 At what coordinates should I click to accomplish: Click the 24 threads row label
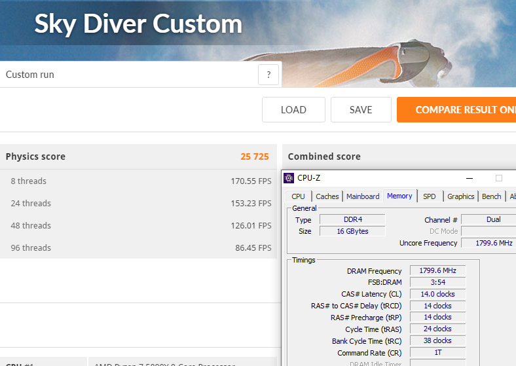click(x=31, y=204)
